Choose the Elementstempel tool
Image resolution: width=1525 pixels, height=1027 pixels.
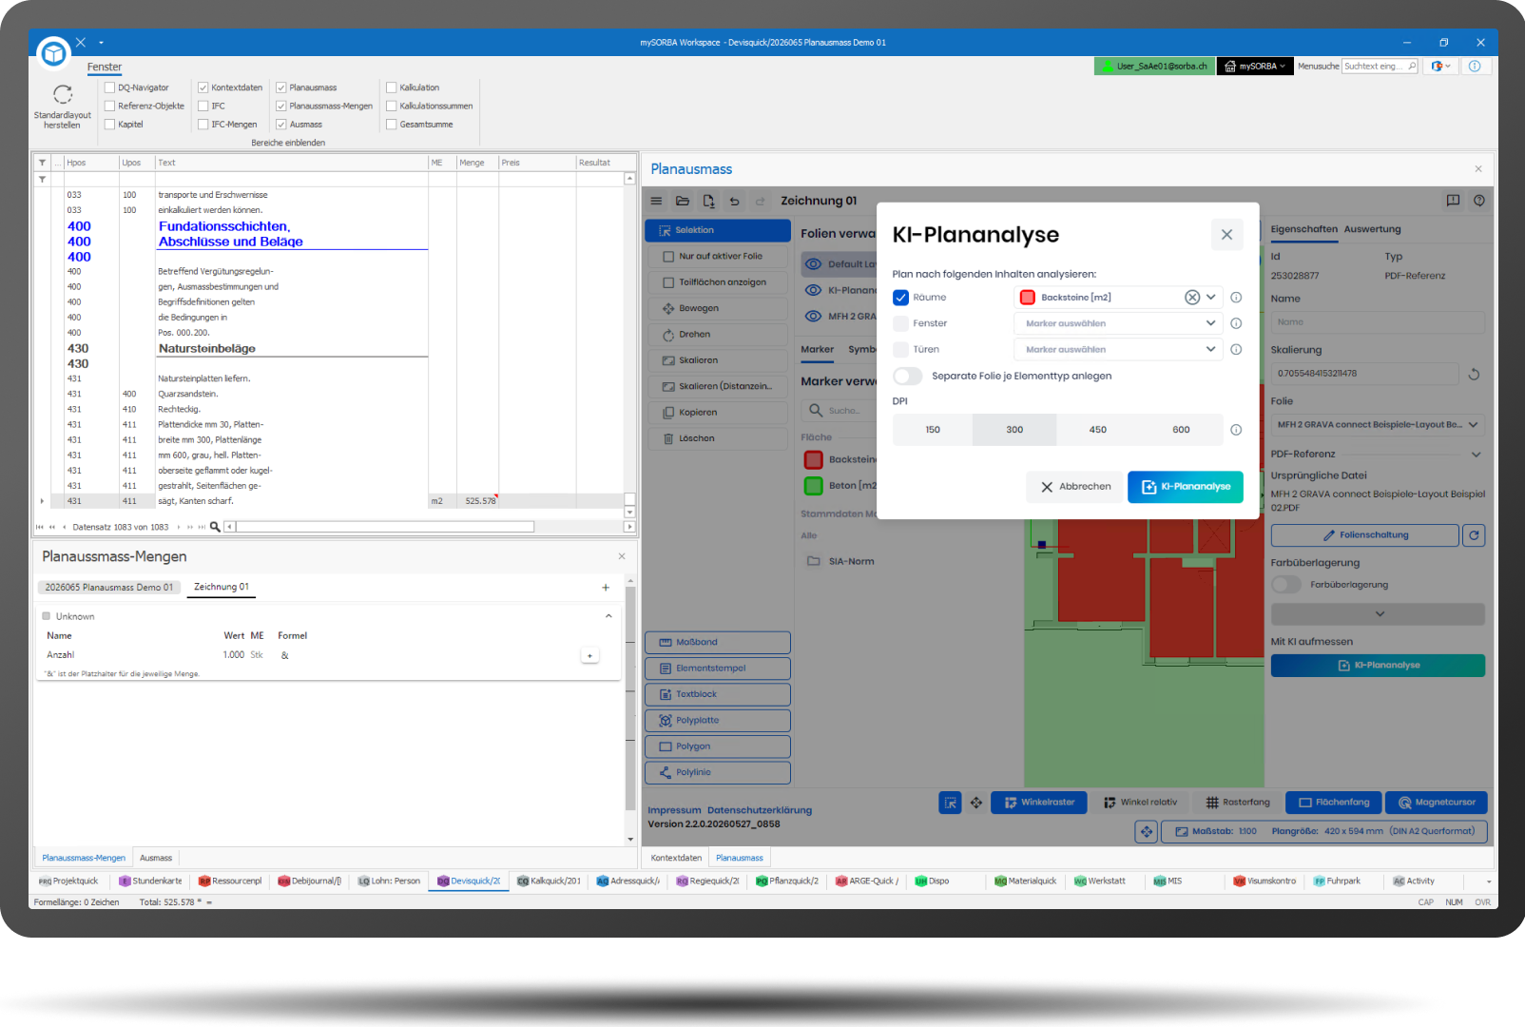(718, 669)
